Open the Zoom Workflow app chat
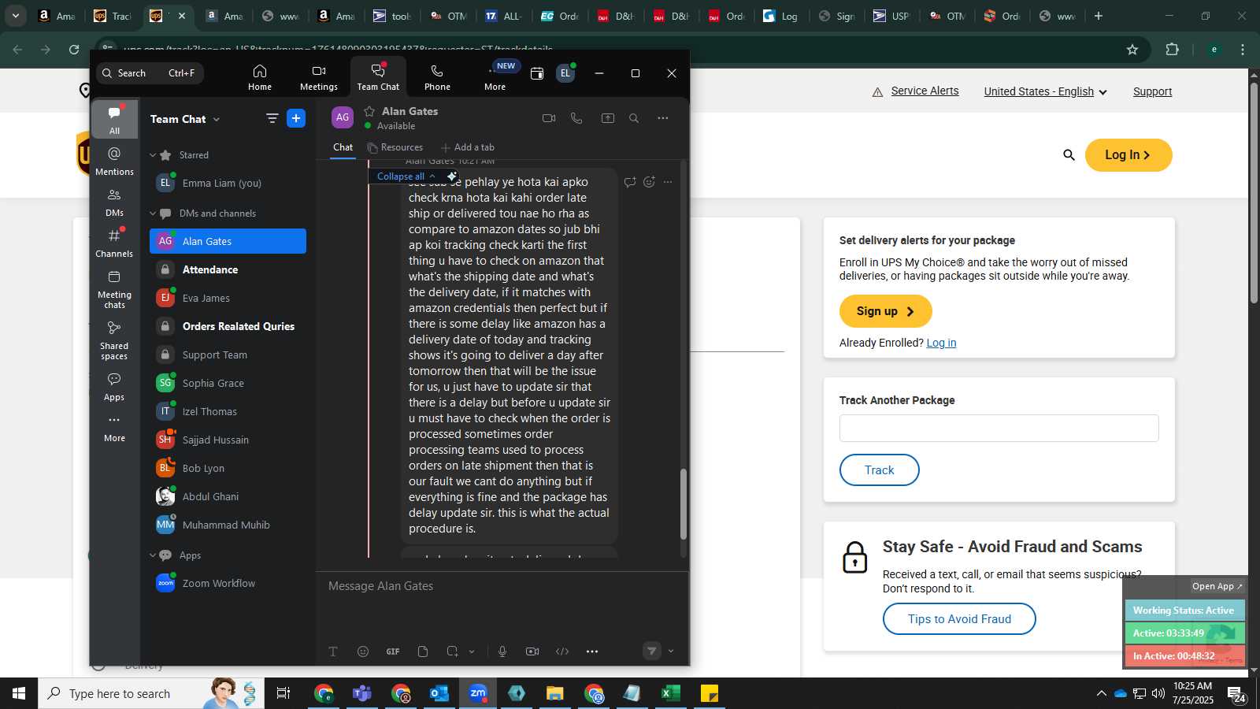This screenshot has height=709, width=1260. click(228, 583)
